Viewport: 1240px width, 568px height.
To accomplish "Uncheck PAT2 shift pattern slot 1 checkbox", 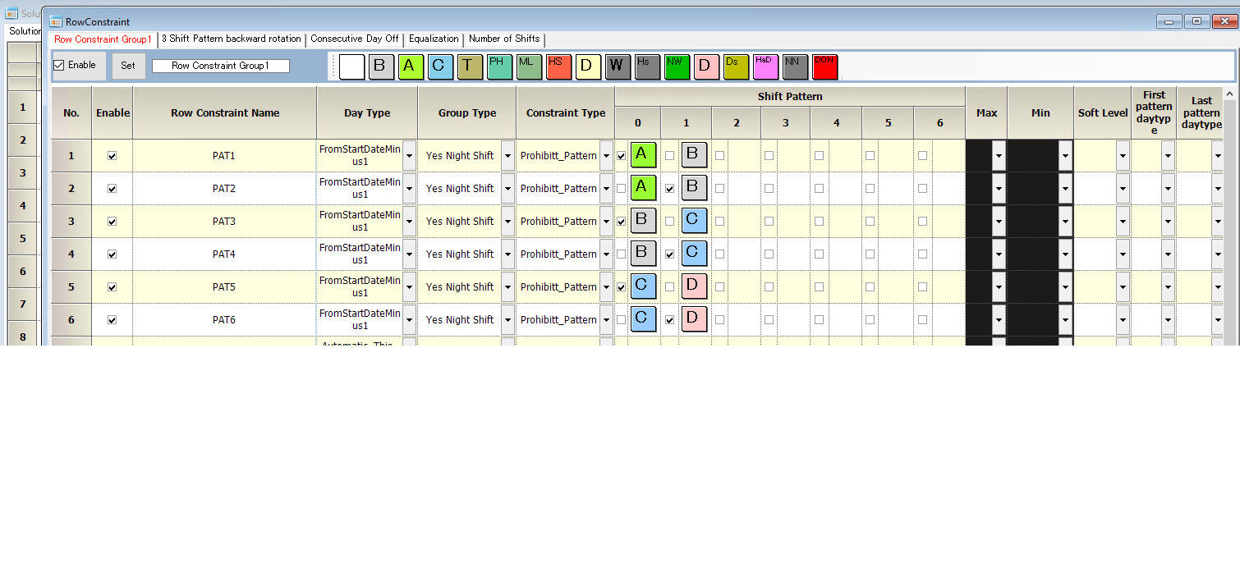I will coord(670,188).
